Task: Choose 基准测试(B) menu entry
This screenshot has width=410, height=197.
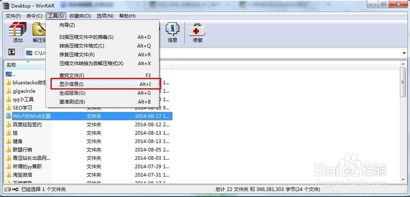Action: [102, 102]
